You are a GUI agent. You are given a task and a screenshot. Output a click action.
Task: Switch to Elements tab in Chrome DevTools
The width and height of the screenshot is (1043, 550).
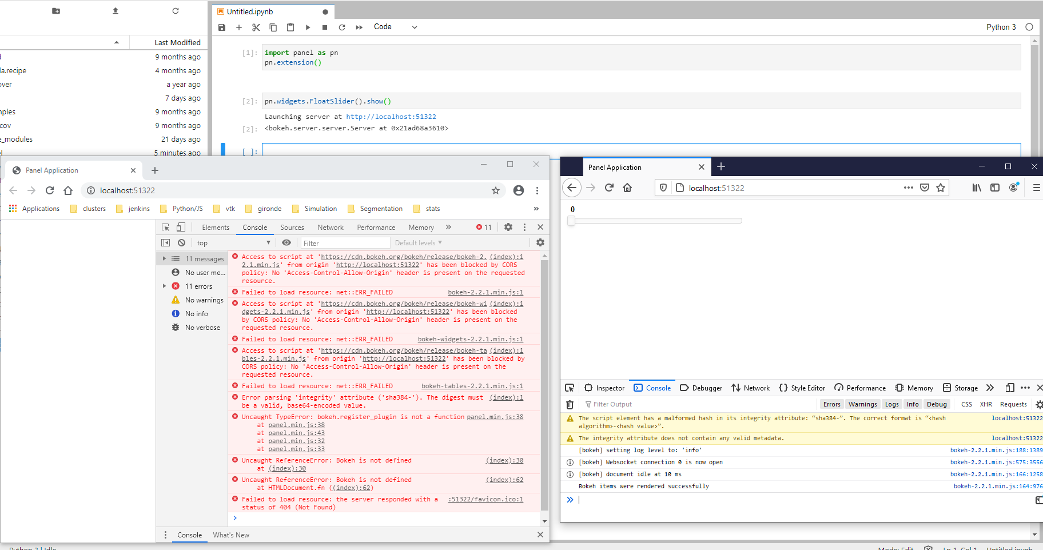[x=216, y=228]
